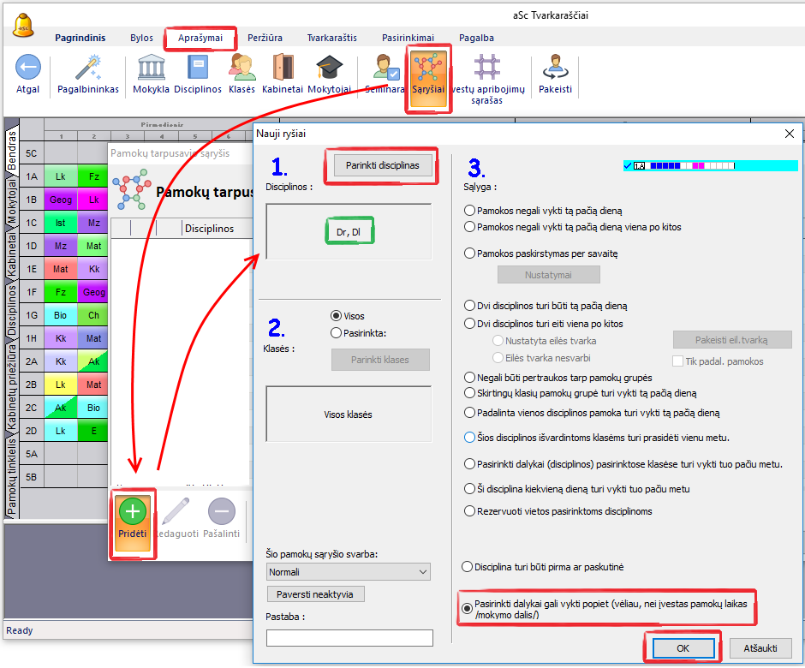
Task: Open the Mokykla school icon
Action: point(151,68)
